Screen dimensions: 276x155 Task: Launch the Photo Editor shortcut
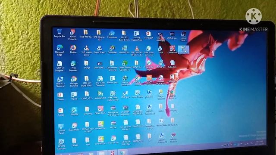point(138,94)
